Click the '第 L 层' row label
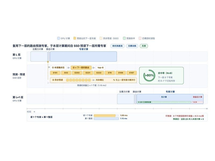 pos(16,55)
